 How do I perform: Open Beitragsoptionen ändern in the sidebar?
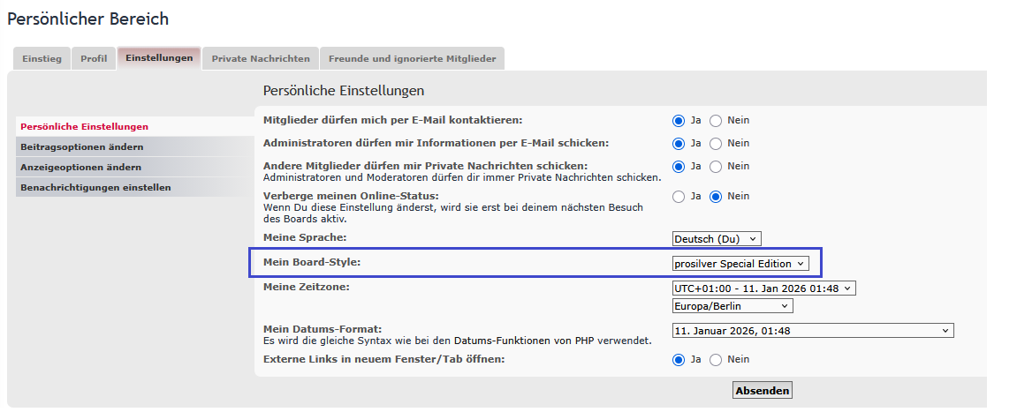(x=135, y=147)
